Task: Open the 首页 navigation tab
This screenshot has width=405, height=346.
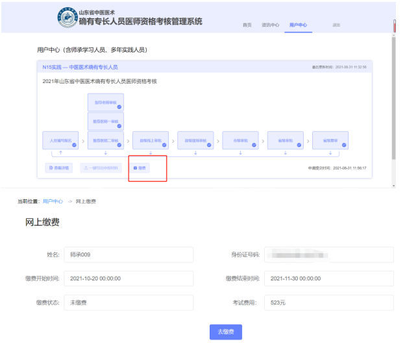Action: 247,25
